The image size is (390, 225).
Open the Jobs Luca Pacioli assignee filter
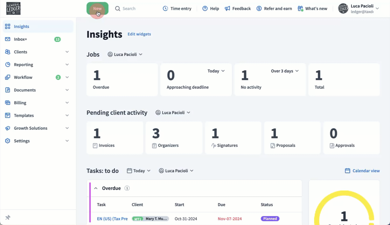click(x=125, y=54)
